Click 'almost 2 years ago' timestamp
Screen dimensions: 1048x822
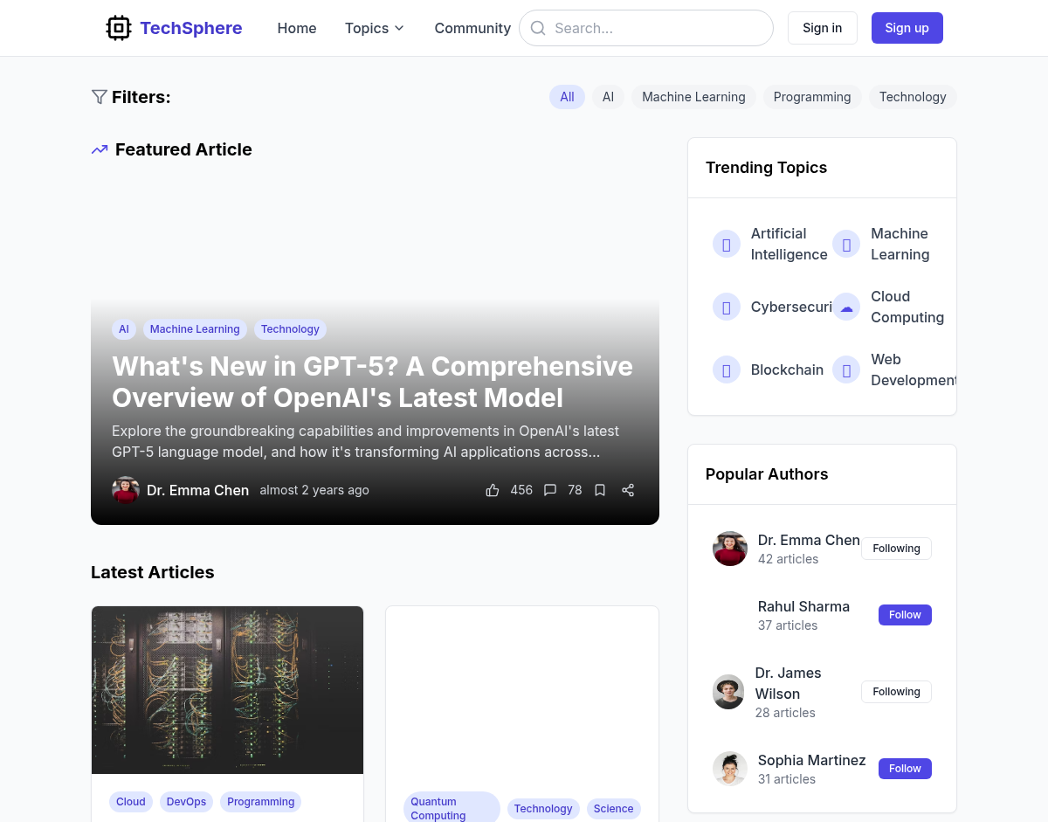pos(314,490)
